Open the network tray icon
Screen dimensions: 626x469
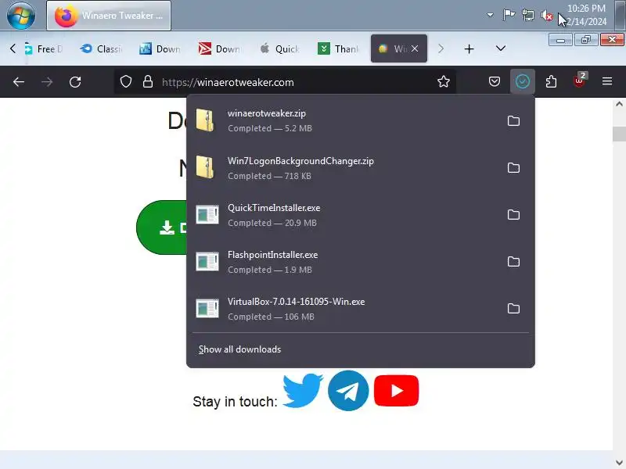528,15
